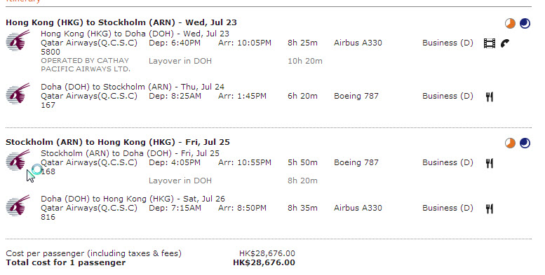Click the Business (D) class text for flight 5800

click(x=448, y=43)
